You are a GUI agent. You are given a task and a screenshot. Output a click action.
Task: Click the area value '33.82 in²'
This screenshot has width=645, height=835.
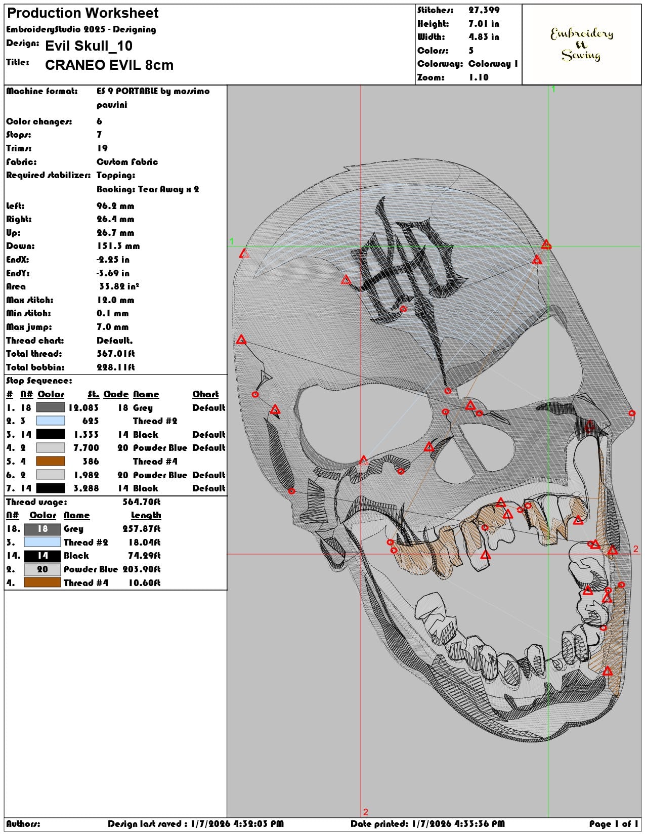pos(119,286)
